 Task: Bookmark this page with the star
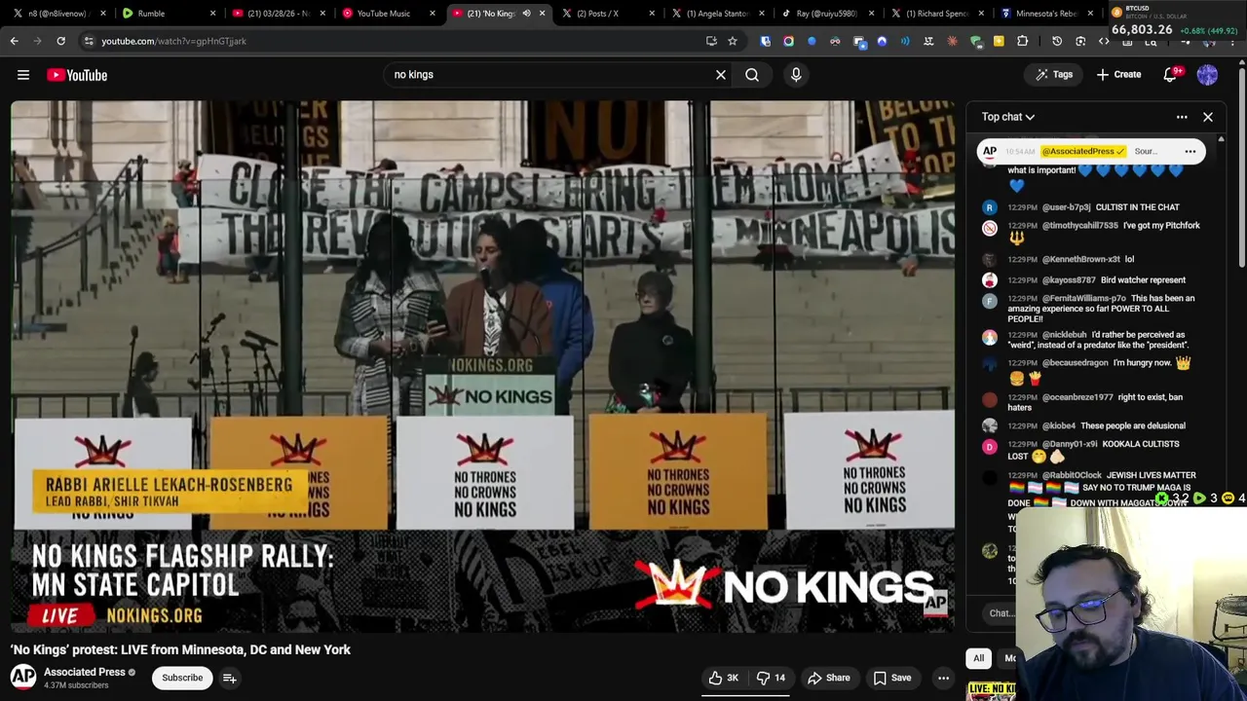(733, 41)
